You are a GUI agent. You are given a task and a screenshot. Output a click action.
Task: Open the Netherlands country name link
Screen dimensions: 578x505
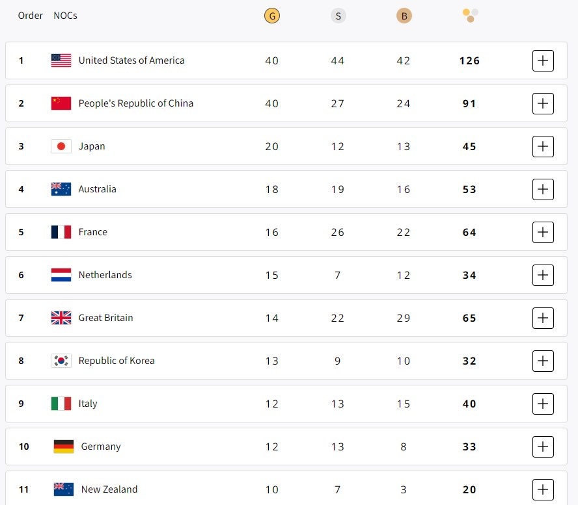[x=105, y=275]
